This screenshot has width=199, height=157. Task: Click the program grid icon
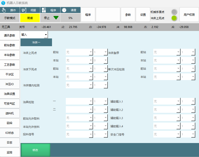tap(44, 10)
